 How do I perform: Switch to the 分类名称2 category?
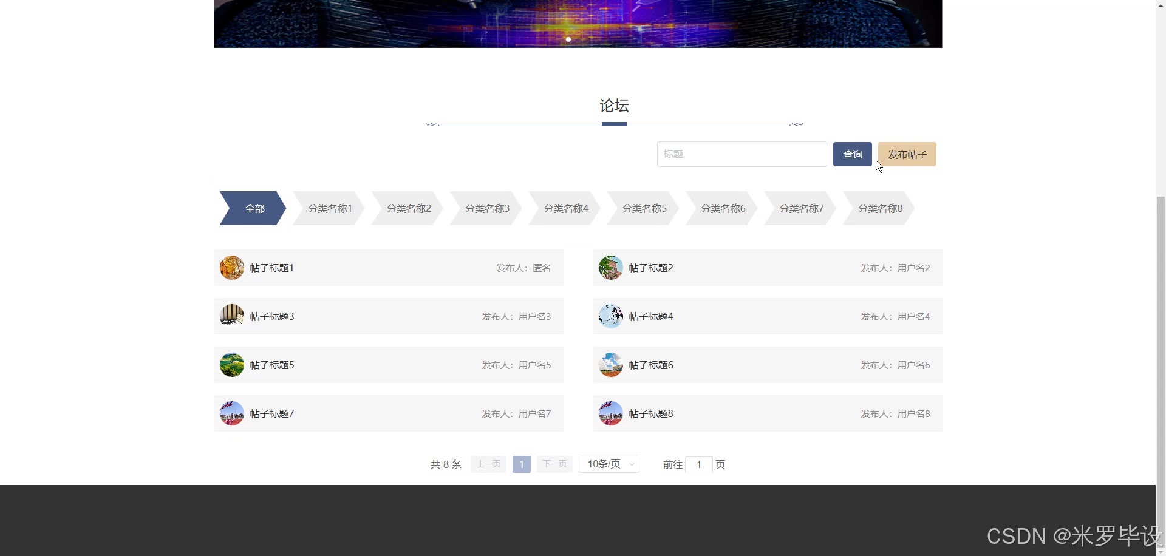pos(407,208)
